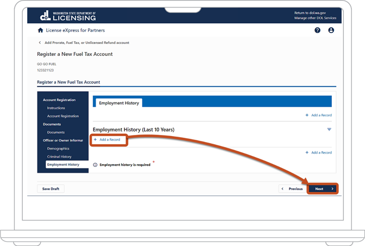
Task: Click the Documents section heading in the sidebar
Action: tap(52, 124)
